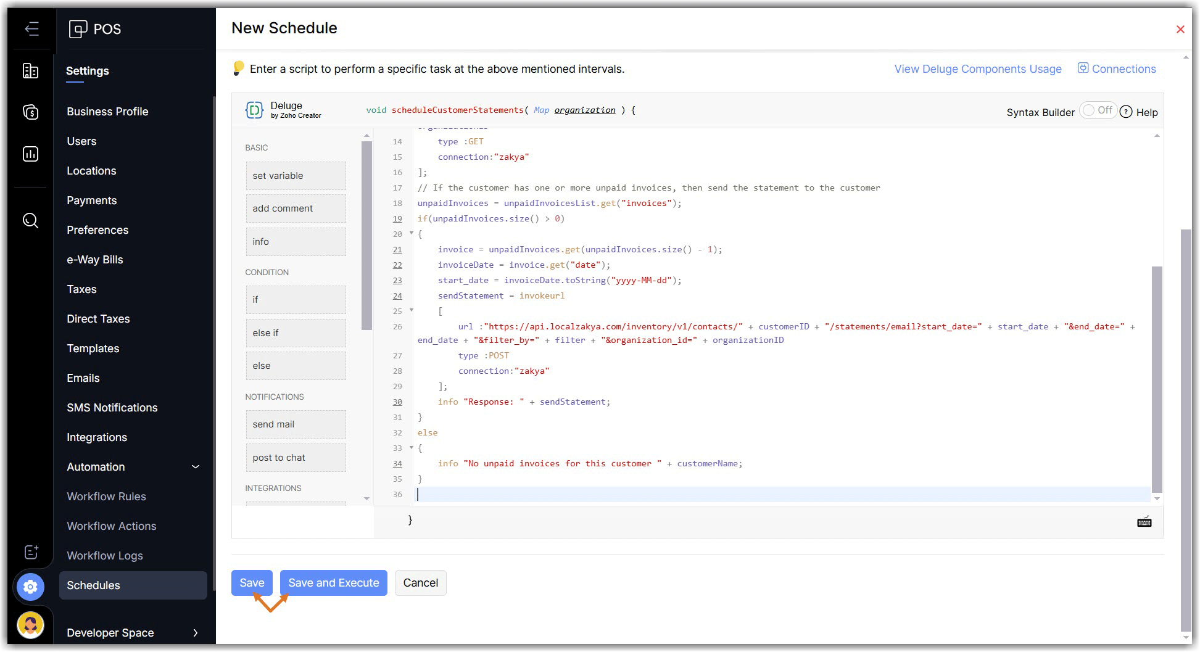The width and height of the screenshot is (1200, 652).
Task: Click the code editor vertical scrollbar
Action: click(1156, 379)
